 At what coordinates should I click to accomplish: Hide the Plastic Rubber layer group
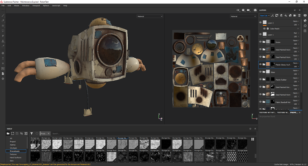[260, 79]
